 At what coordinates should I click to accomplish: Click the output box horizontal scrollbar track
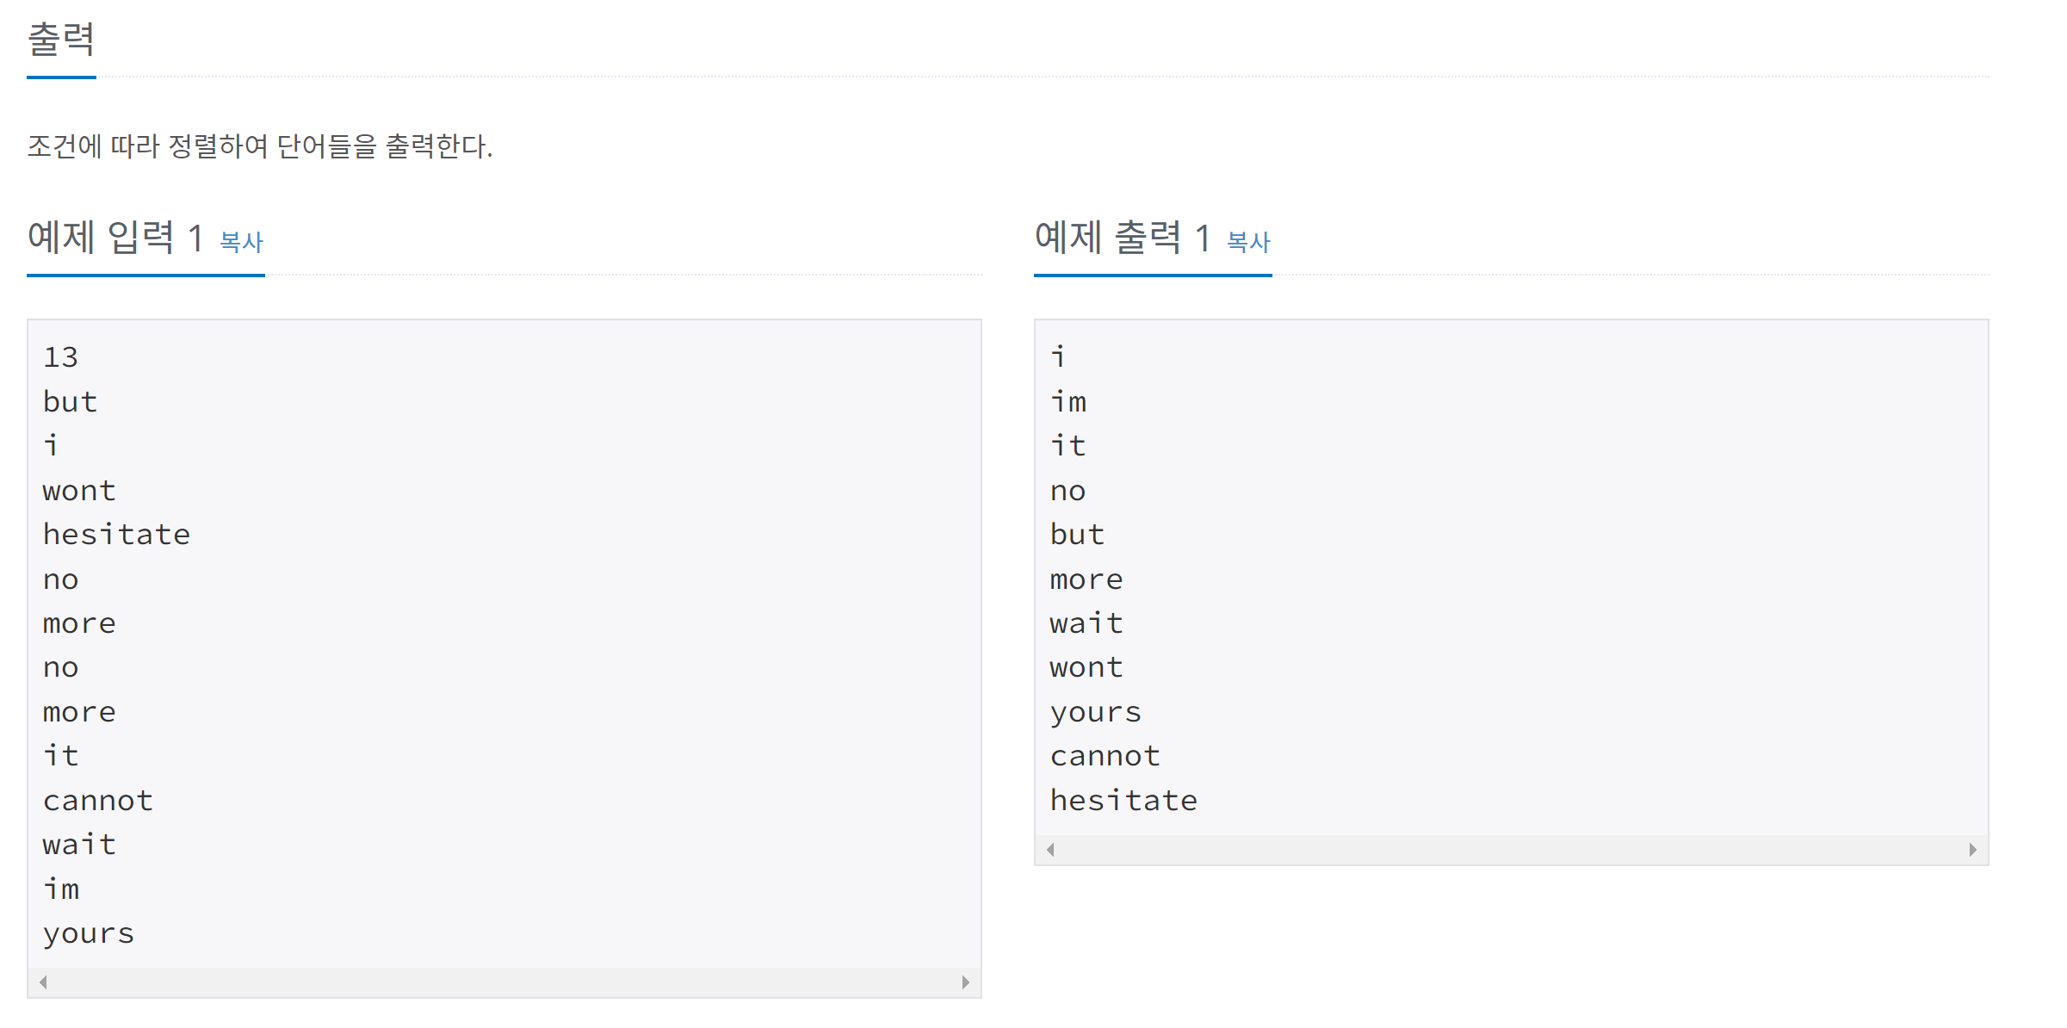(1511, 850)
